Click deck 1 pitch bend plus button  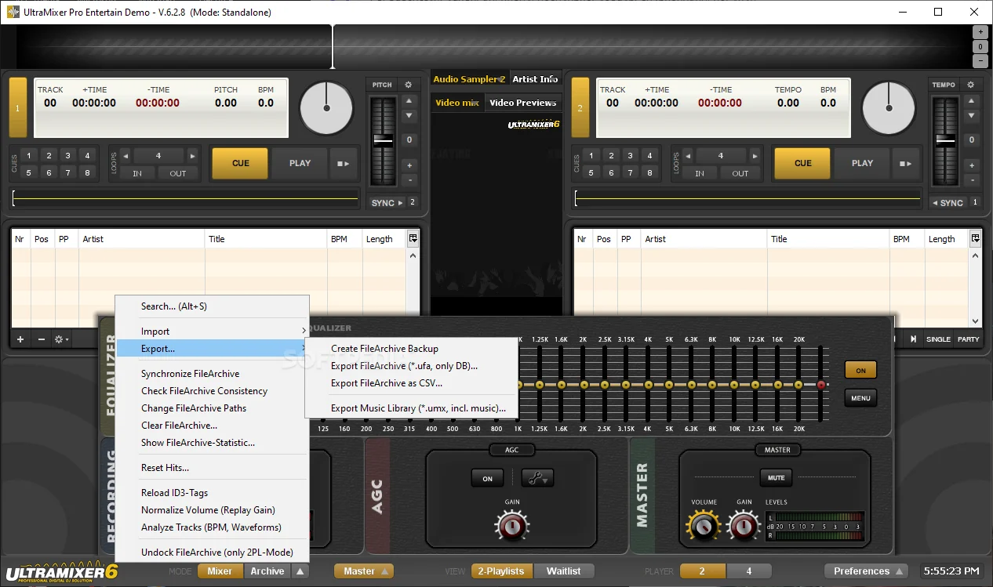pos(409,165)
